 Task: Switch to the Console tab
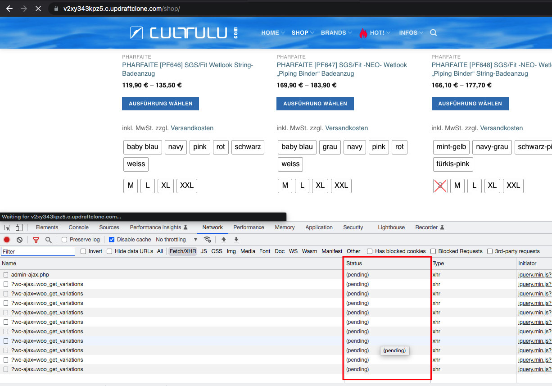(x=79, y=227)
